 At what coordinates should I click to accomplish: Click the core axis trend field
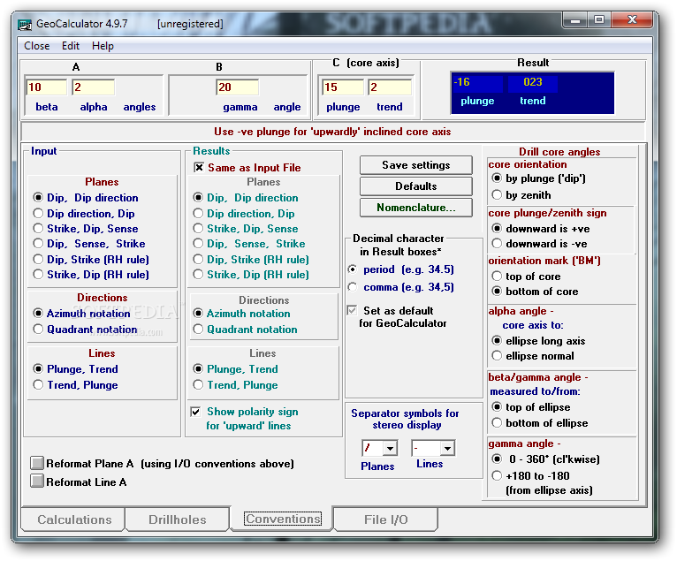[390, 87]
